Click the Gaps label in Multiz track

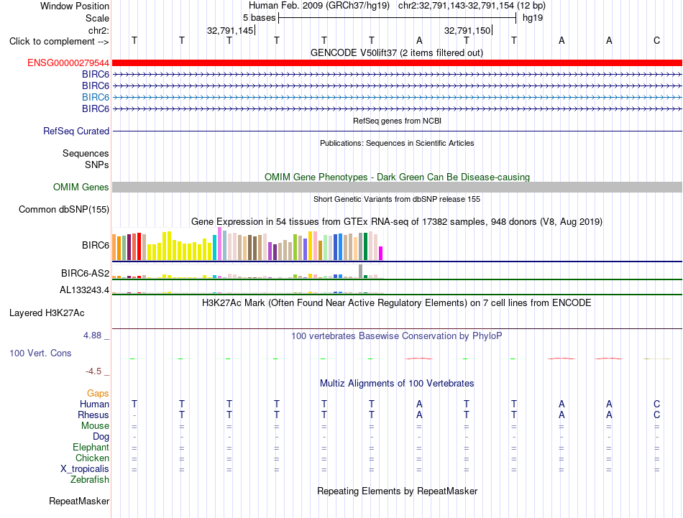[98, 394]
